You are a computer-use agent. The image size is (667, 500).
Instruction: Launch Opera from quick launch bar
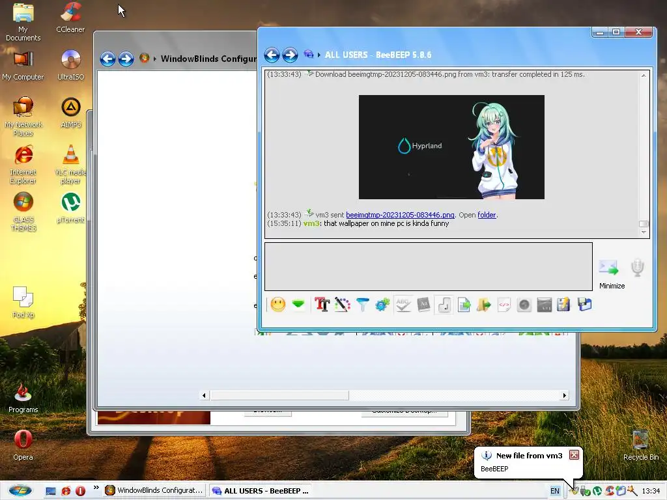click(x=80, y=491)
